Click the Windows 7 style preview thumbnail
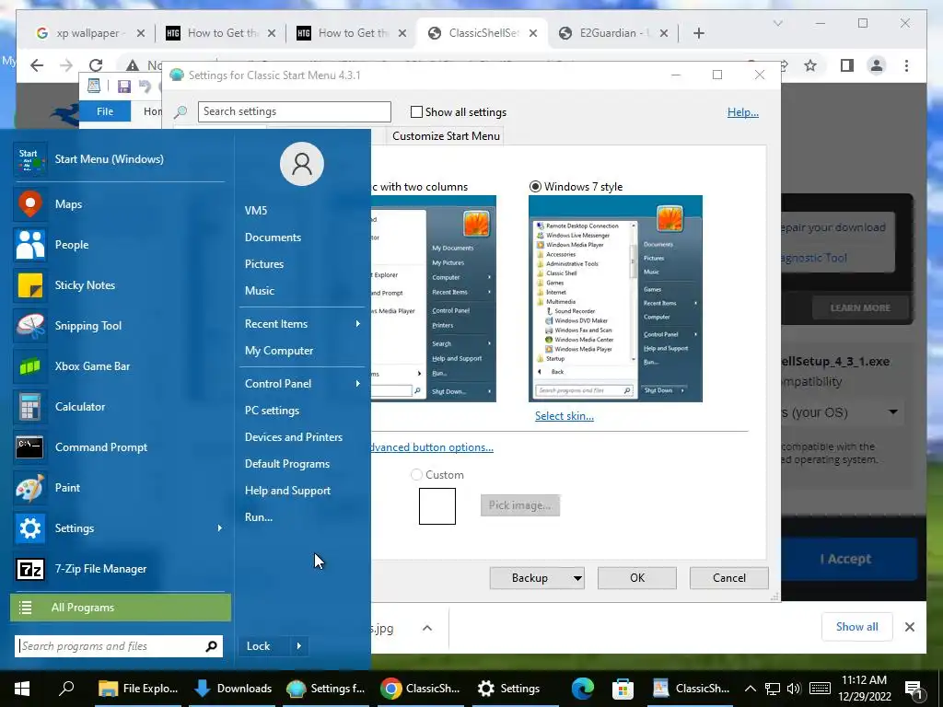Screen dimensions: 943x707 click(x=615, y=299)
